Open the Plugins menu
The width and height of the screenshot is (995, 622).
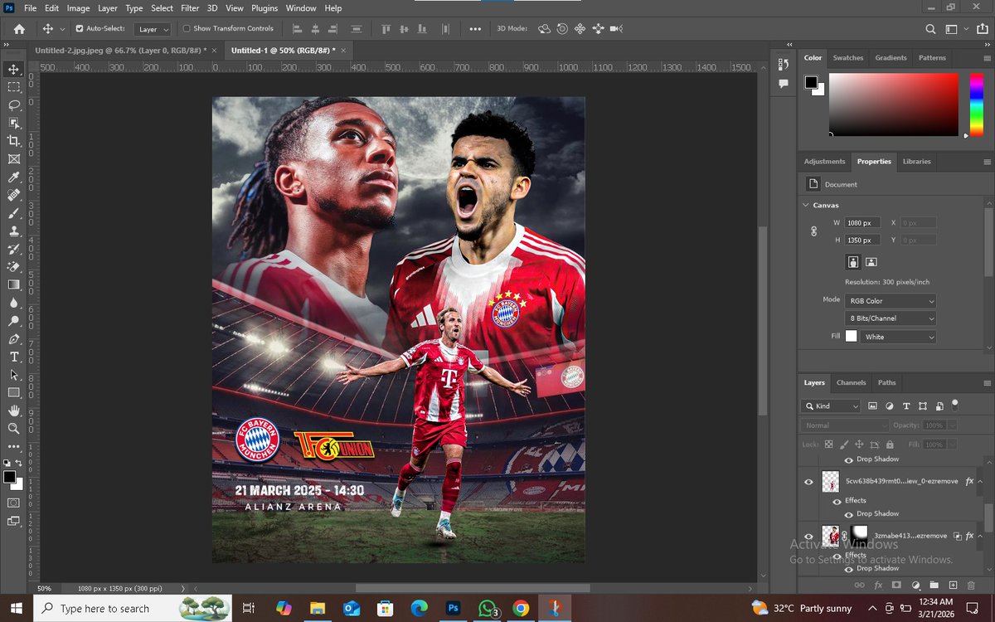point(265,8)
